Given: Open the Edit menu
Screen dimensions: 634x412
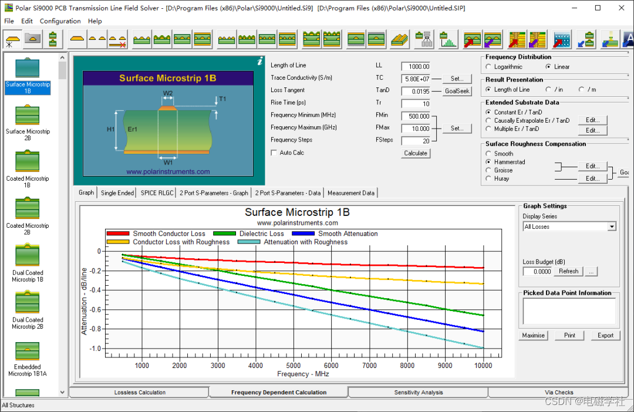Looking at the screenshot, I should click(27, 21).
